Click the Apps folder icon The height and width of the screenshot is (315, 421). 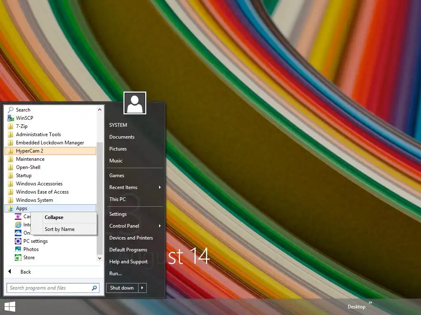(x=10, y=208)
